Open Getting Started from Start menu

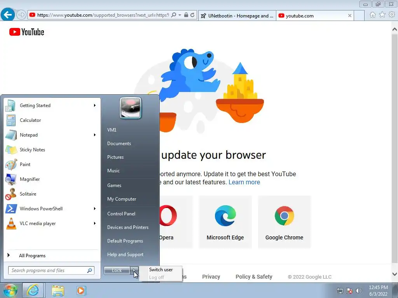52,106
